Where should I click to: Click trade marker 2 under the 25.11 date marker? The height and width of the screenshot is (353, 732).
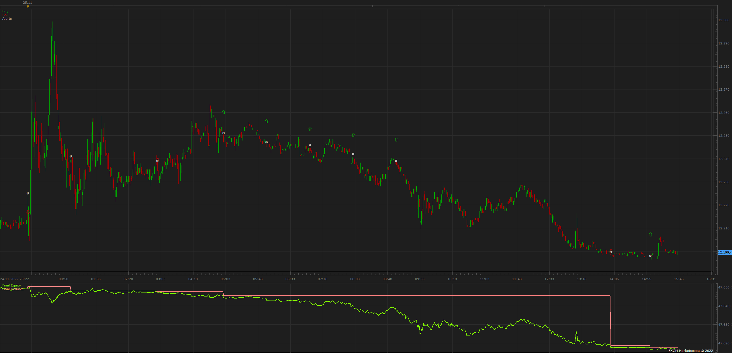(28, 193)
